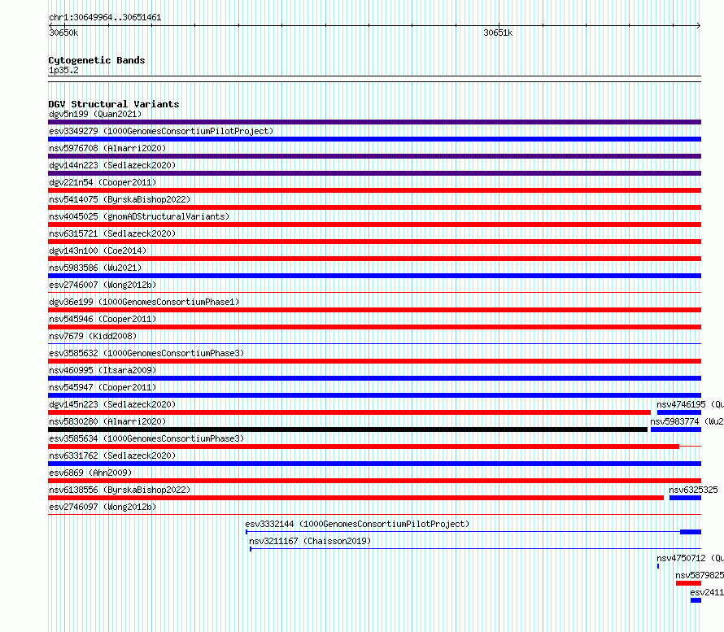Select the nsv5983586 (Wu2021) label
The width and height of the screenshot is (724, 632).
(x=95, y=268)
